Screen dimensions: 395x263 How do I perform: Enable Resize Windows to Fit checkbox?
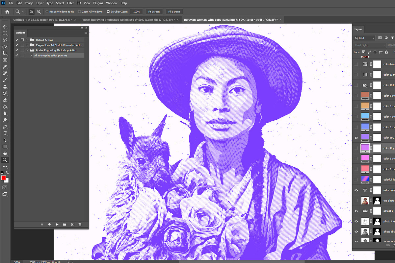(x=47, y=12)
